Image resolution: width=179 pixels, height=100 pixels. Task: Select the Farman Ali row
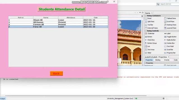[x=58, y=24]
